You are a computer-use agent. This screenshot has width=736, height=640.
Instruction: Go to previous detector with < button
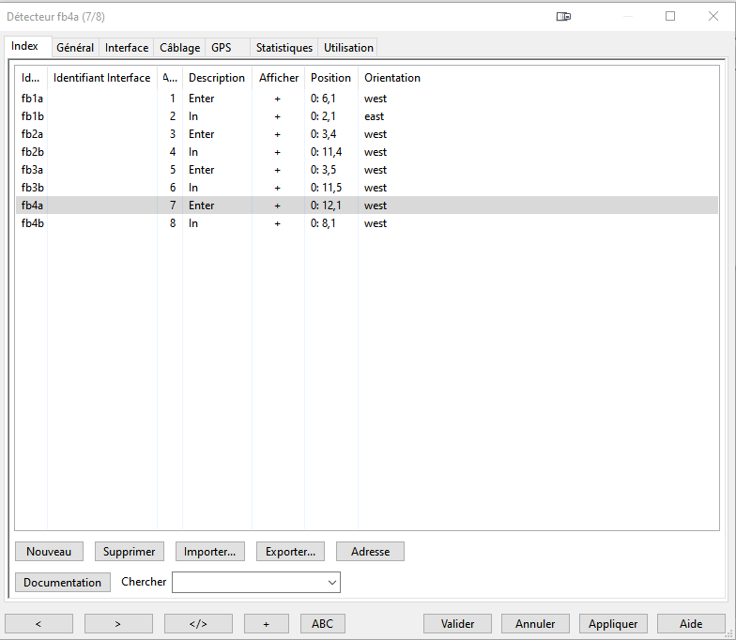point(38,623)
